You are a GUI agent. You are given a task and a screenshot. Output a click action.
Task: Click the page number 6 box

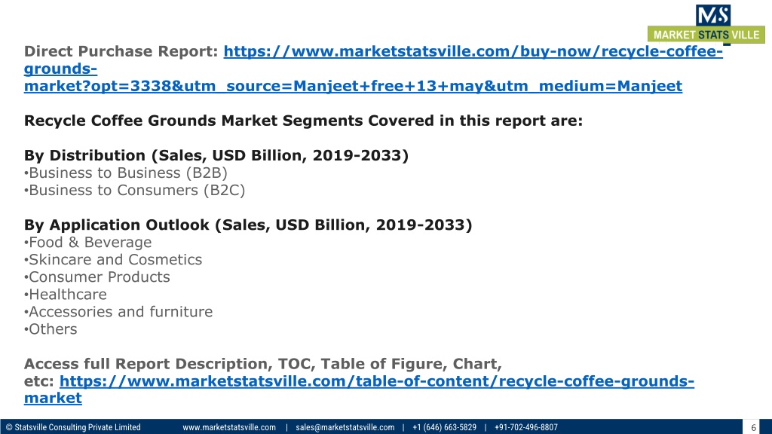(753, 427)
